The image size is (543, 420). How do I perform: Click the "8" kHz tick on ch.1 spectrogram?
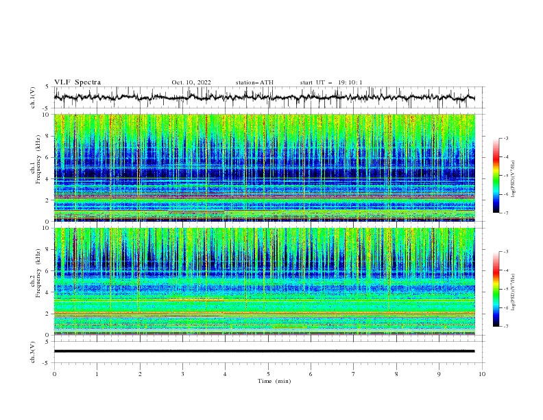click(48, 136)
